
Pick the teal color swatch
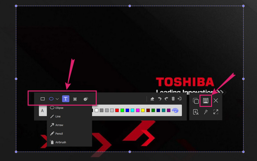[x=164, y=110]
